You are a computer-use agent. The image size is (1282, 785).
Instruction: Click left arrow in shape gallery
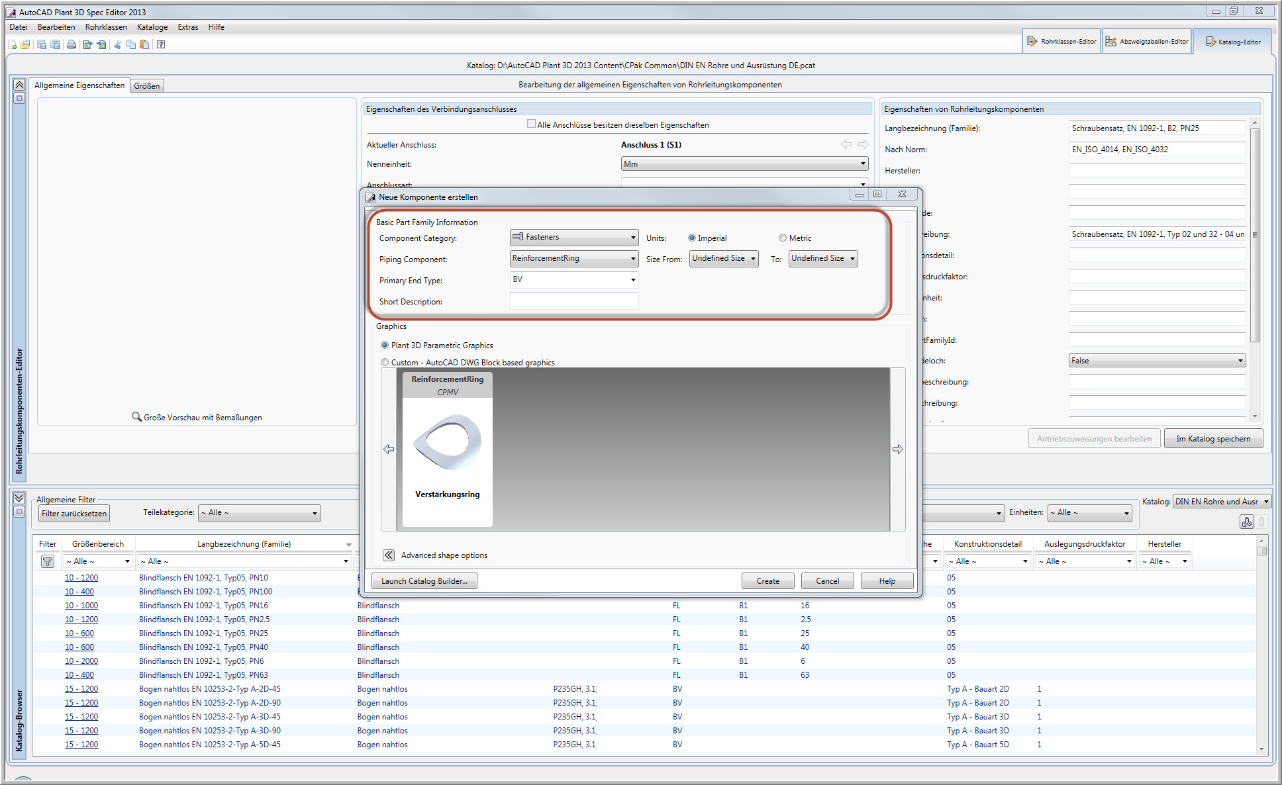[x=389, y=449]
